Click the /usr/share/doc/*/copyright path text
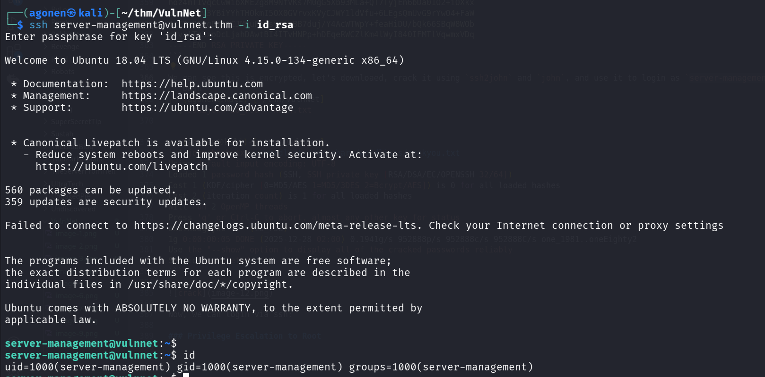This screenshot has width=765, height=377. click(210, 285)
